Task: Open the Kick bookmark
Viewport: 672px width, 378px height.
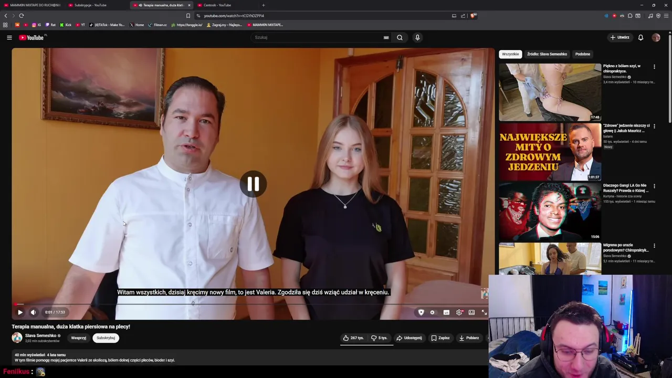Action: pyautogui.click(x=66, y=25)
